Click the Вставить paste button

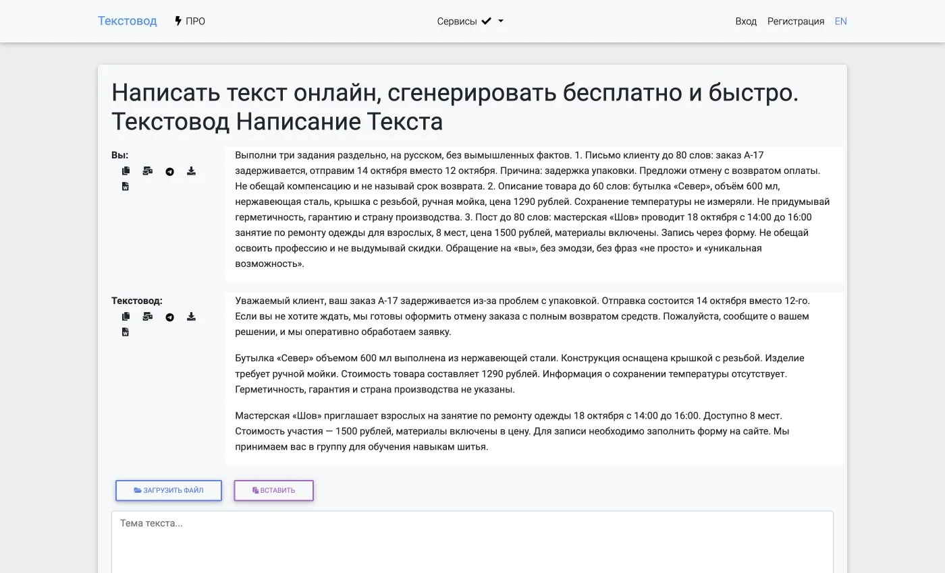click(x=274, y=491)
